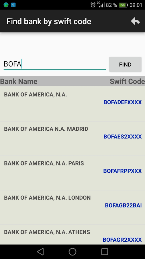Tap the battery indicator icon
The image size is (145, 259).
pyautogui.click(x=123, y=5)
